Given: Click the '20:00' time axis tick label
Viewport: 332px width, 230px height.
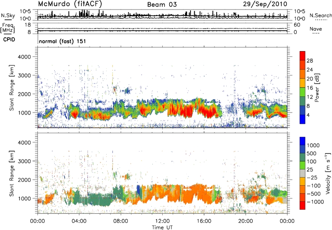Looking at the screenshot, I should point(246,221).
